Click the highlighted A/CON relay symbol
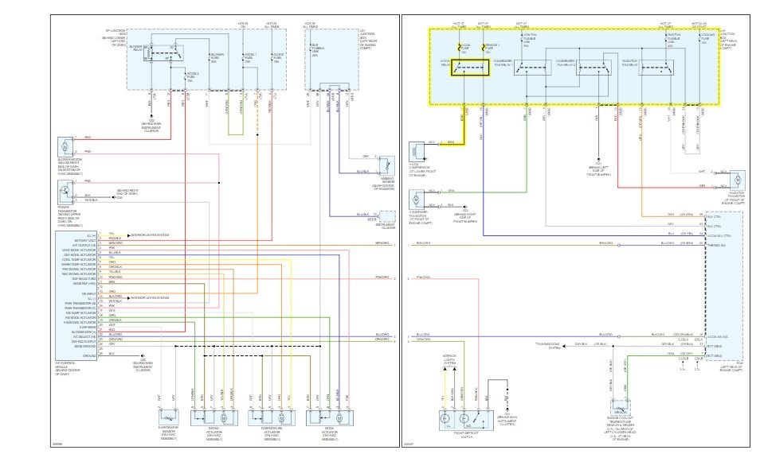The width and height of the screenshot is (760, 454). (470, 68)
